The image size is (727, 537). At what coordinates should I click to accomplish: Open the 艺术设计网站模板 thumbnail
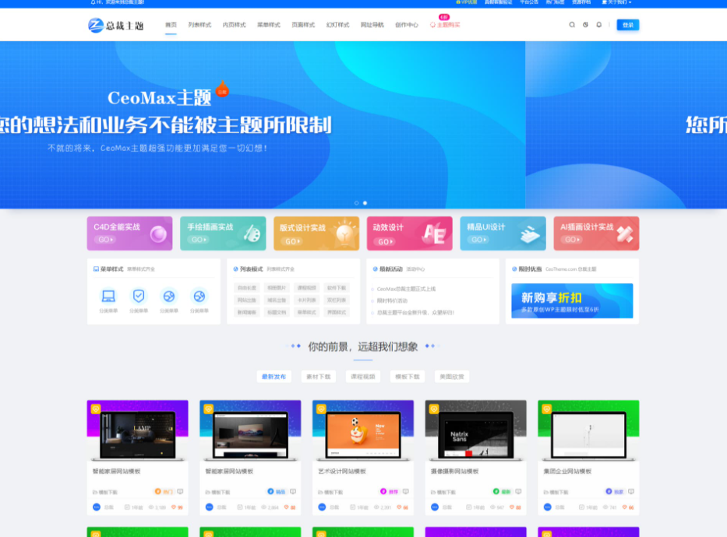363,431
